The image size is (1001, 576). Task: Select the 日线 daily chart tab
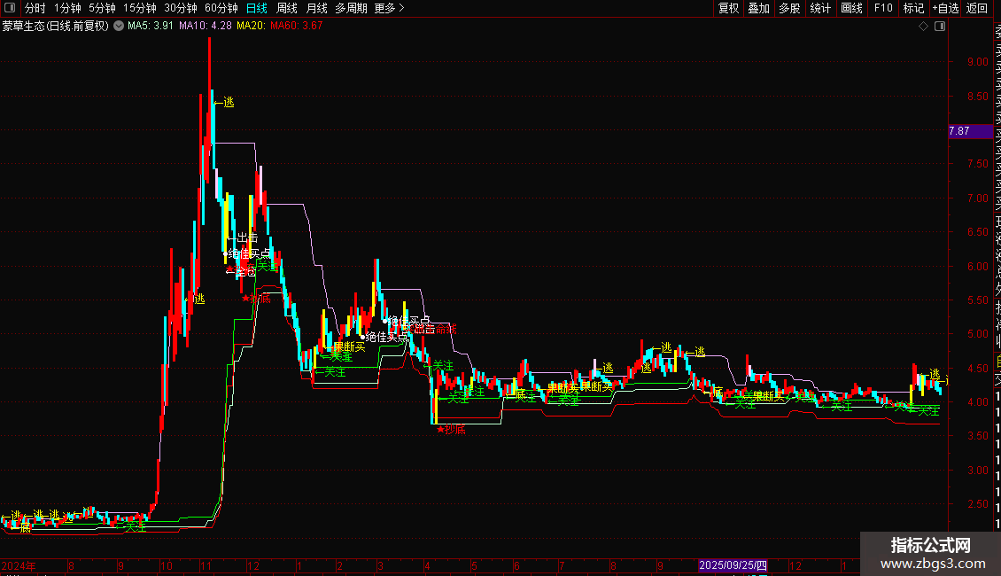[257, 8]
